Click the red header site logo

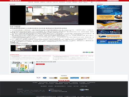(x=15, y=1)
